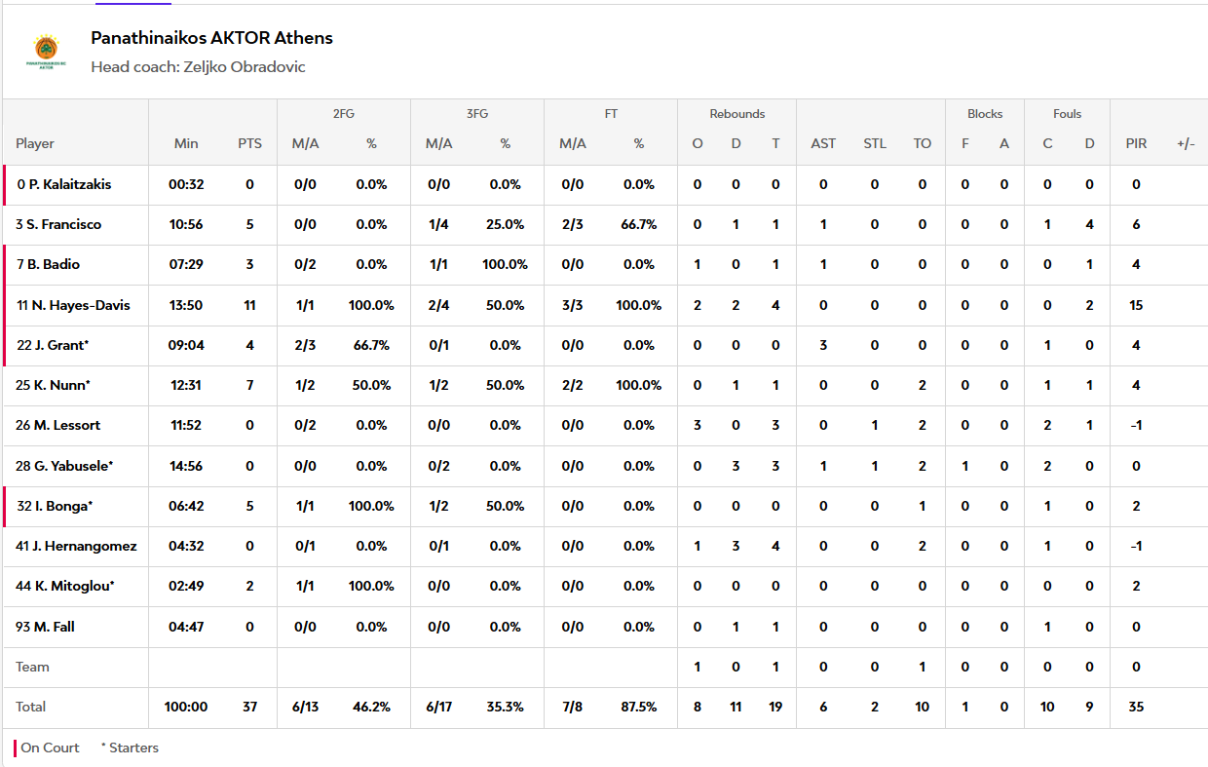This screenshot has height=767, width=1208.
Task: Click G. Yabusele player name
Action: pyautogui.click(x=64, y=466)
